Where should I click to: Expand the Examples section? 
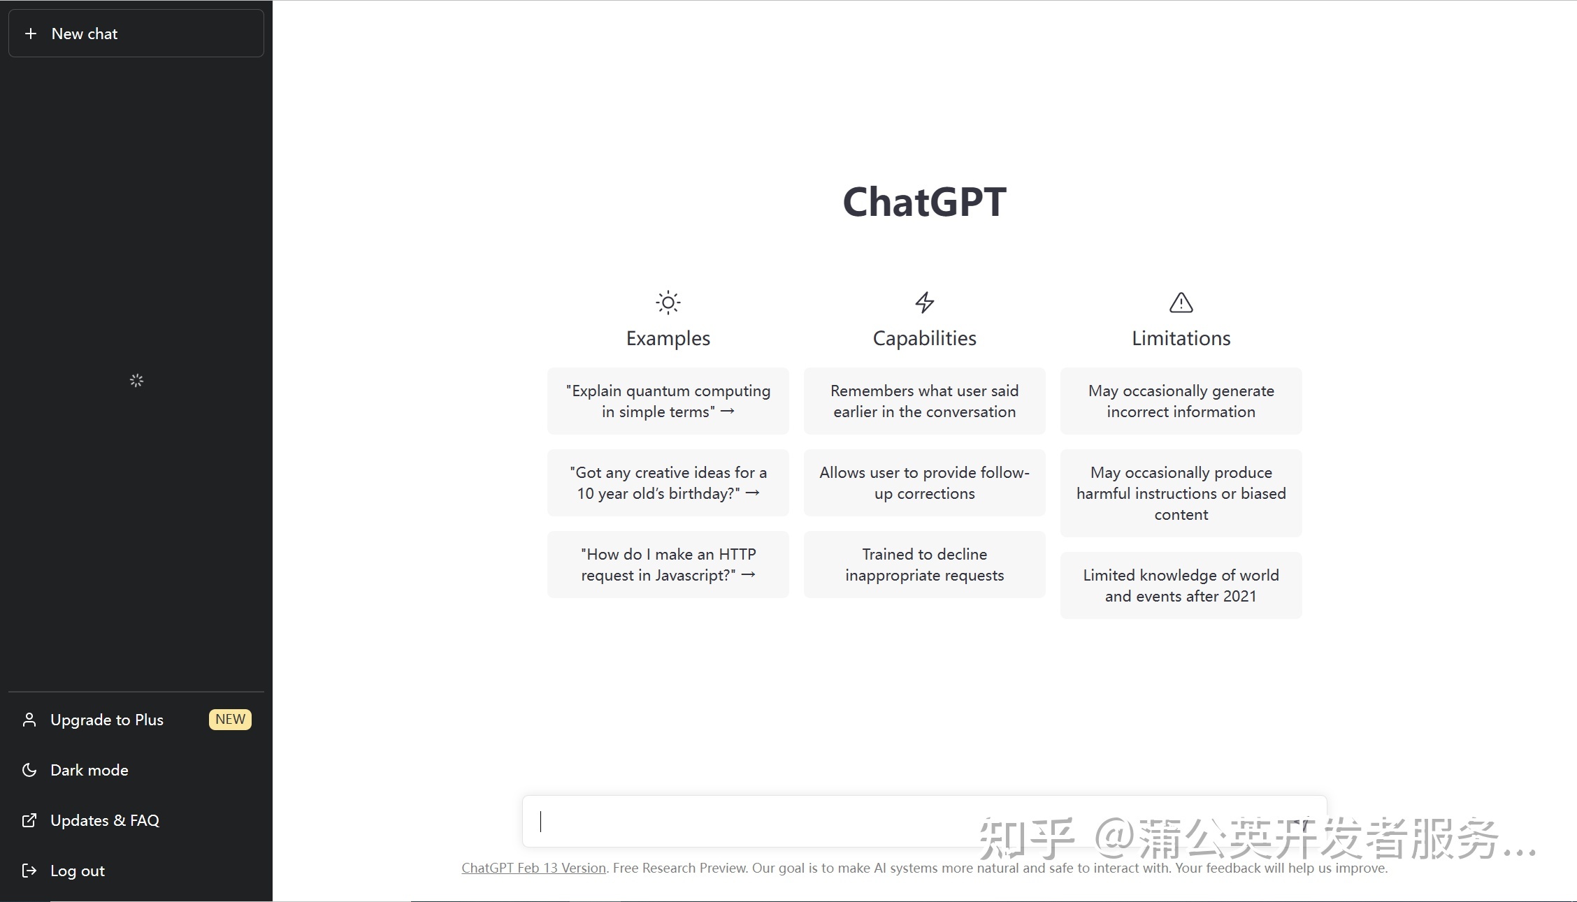(668, 337)
